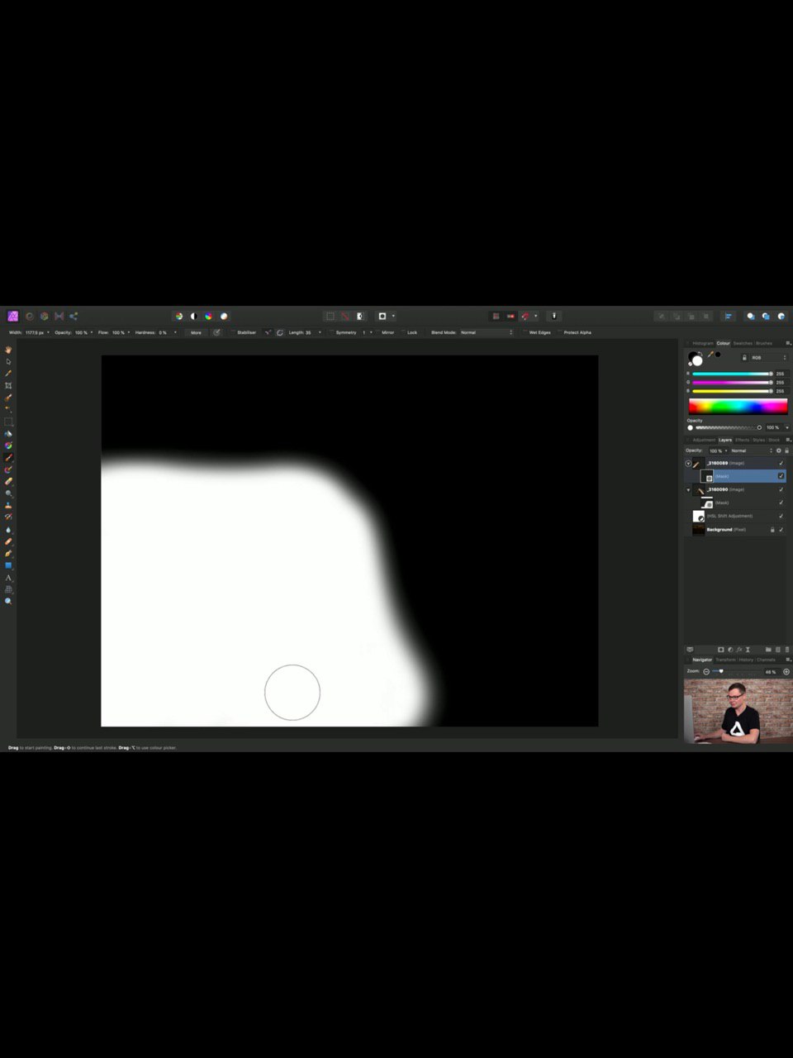The image size is (793, 1058).
Task: Enable the Symmetry checkbox
Action: (332, 332)
